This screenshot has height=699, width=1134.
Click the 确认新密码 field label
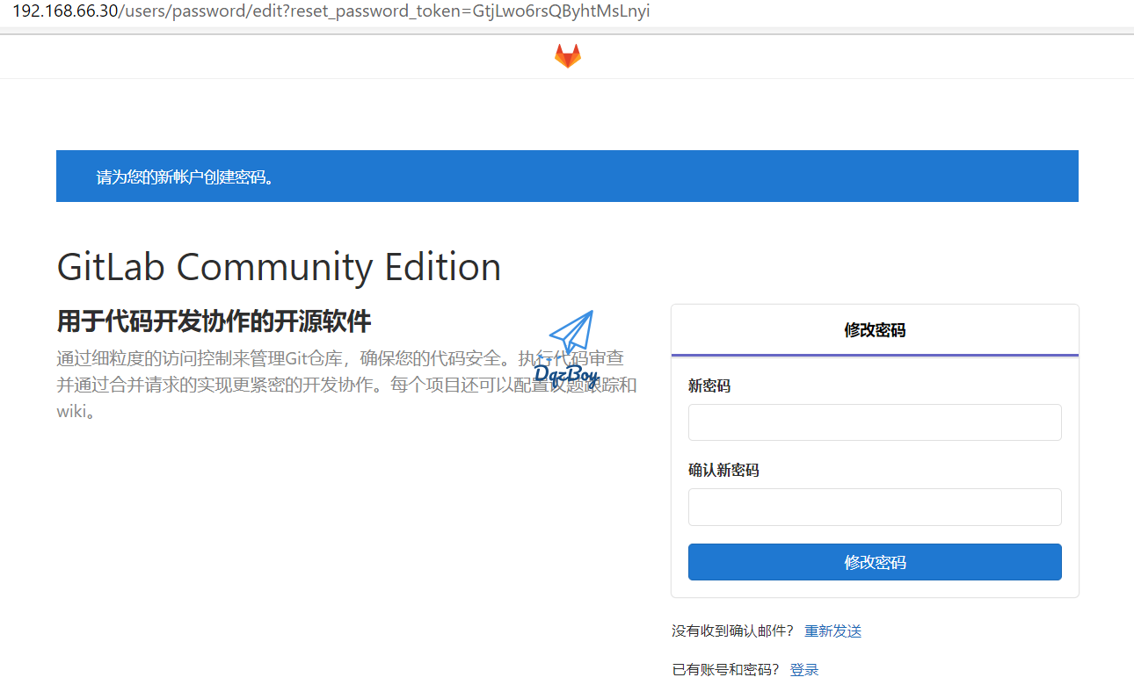722,470
